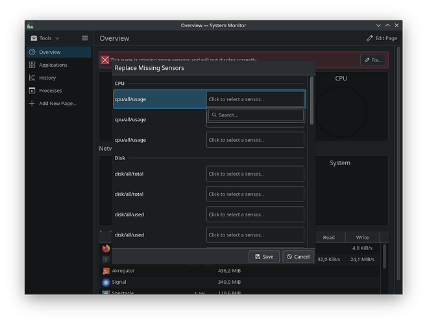The height and width of the screenshot is (324, 427).
Task: Click the Read column header
Action: click(329, 237)
